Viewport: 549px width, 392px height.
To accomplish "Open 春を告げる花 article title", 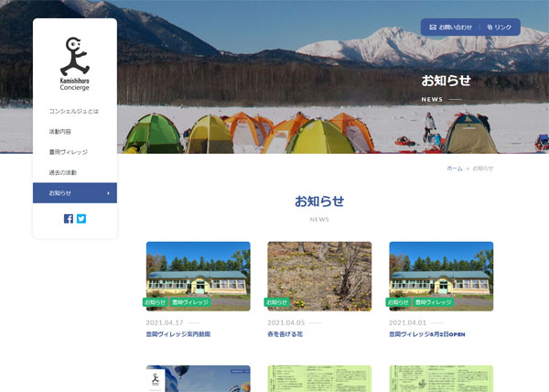I will click(285, 334).
